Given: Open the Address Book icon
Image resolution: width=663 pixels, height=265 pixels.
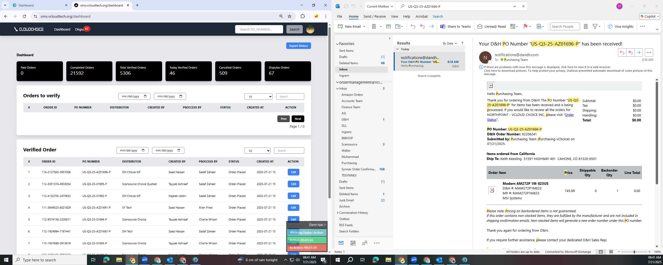Looking at the screenshot, I should (586, 26).
